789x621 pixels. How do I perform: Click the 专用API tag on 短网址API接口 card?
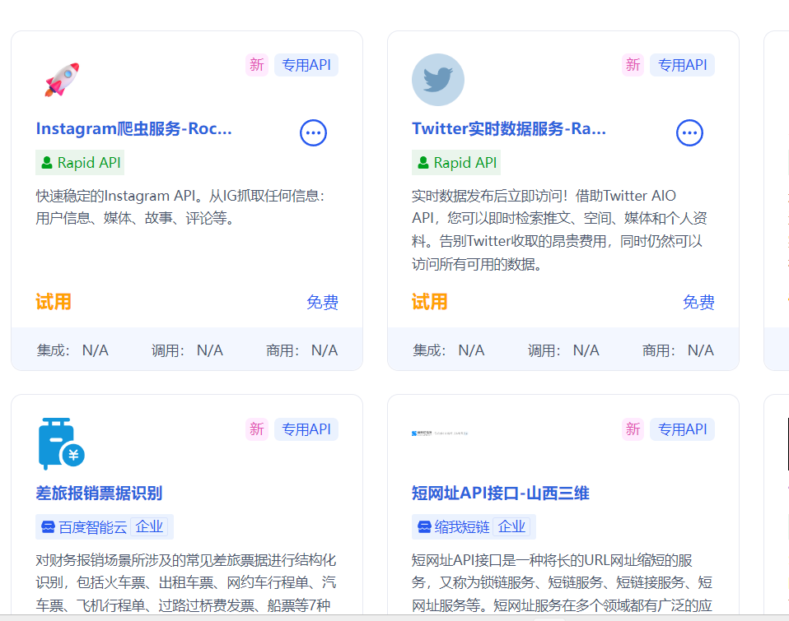point(682,429)
